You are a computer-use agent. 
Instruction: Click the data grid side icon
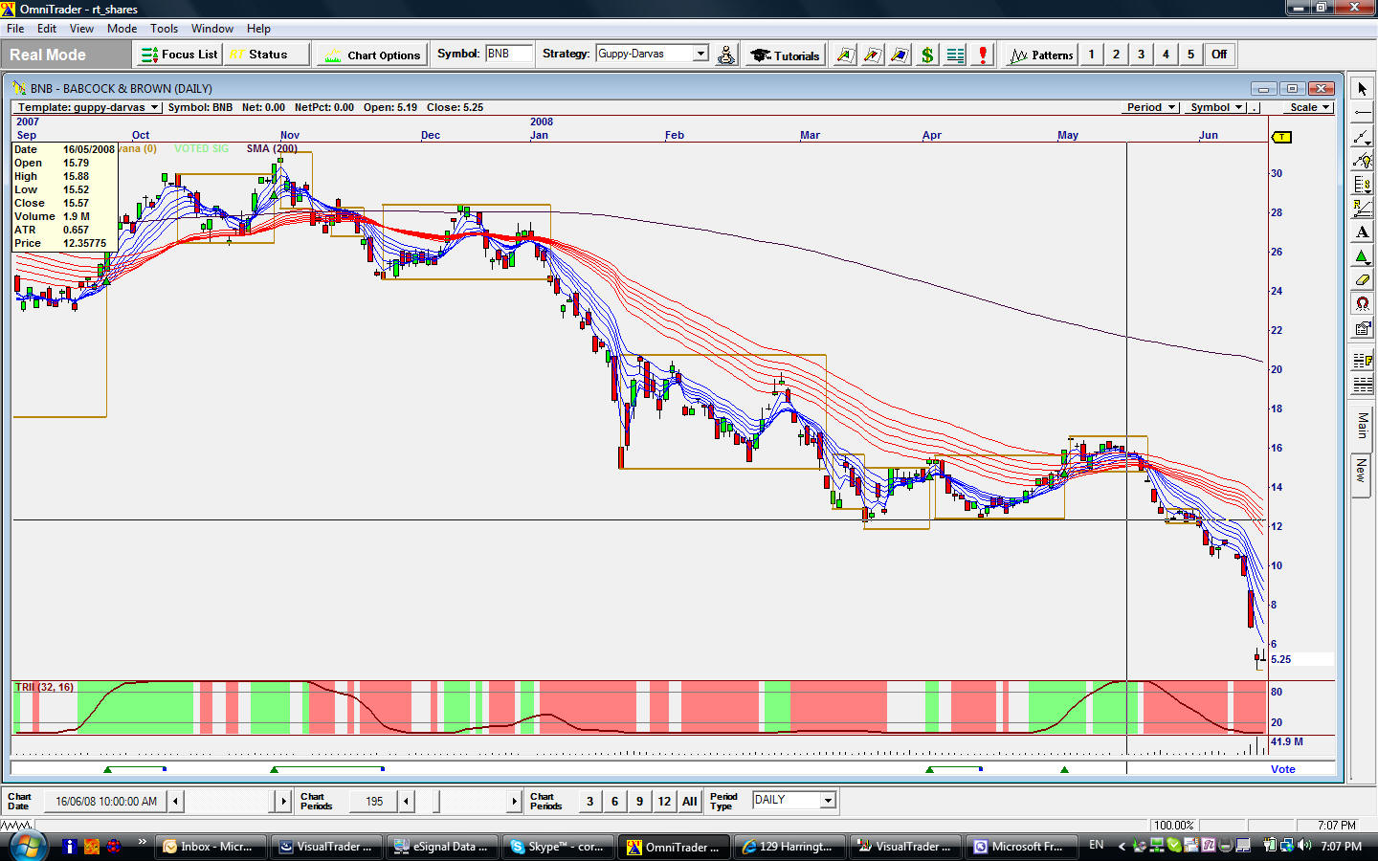pyautogui.click(x=1362, y=385)
